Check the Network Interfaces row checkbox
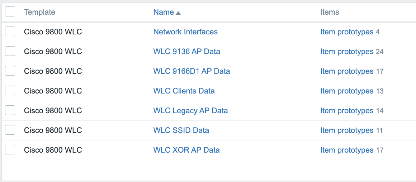Viewport: 416px width, 182px height. (x=10, y=32)
